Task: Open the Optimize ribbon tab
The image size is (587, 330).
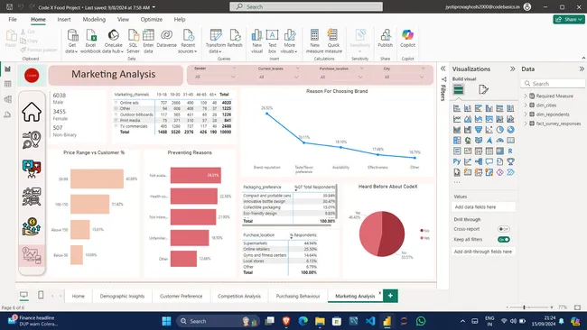Action: click(x=151, y=20)
